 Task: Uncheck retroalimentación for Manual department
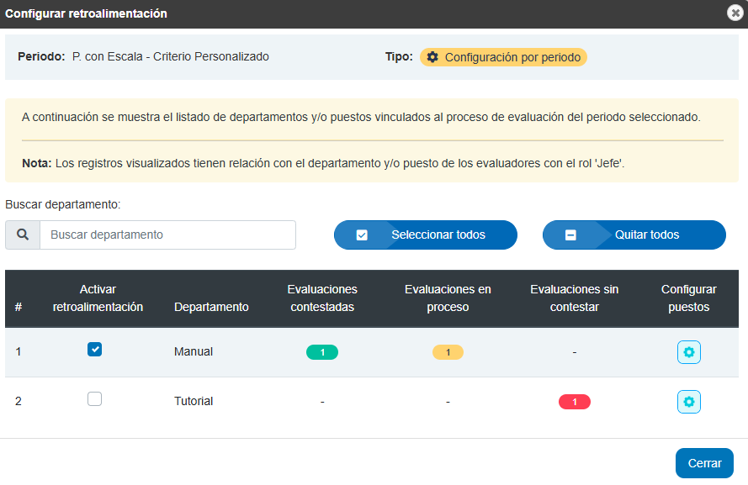pos(94,349)
